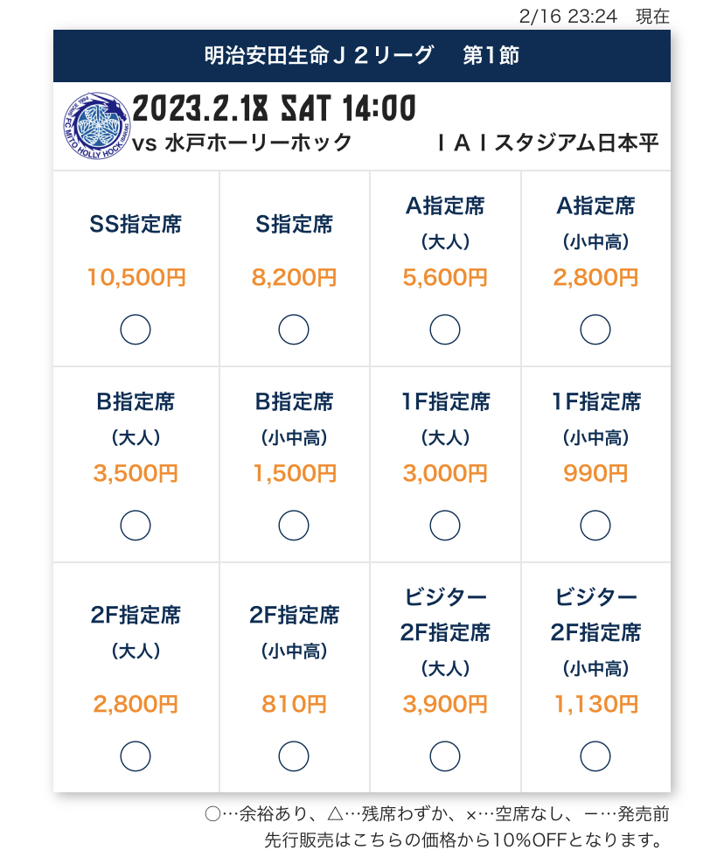Select availability circle for B指定席 (小中高) 1,500円
Viewport: 724px width, 864px height.
click(x=294, y=525)
